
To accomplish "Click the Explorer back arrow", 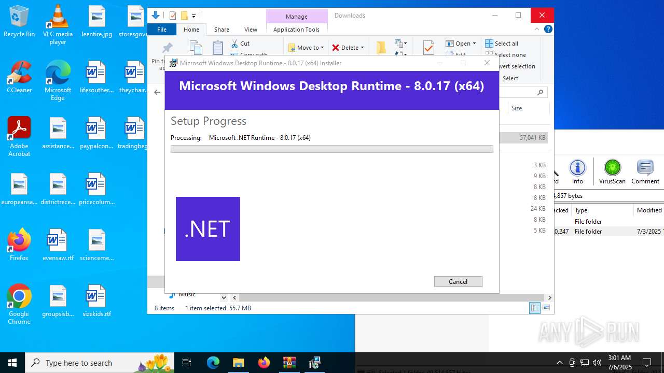I will click(x=157, y=92).
